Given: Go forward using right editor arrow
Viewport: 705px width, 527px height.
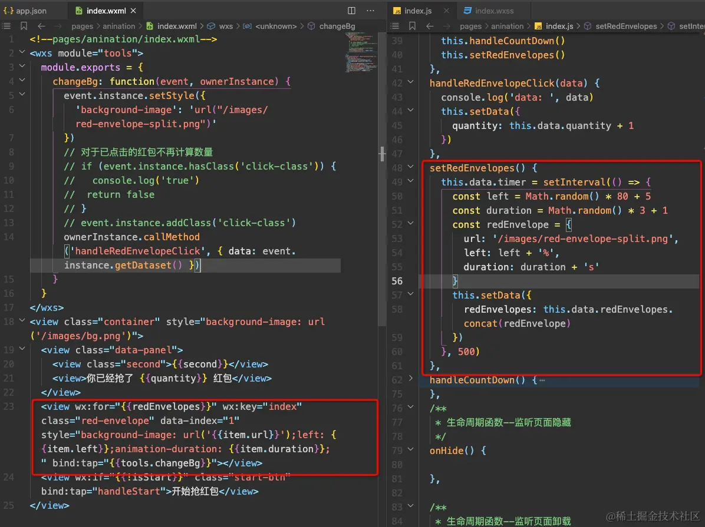Looking at the screenshot, I should [446, 26].
